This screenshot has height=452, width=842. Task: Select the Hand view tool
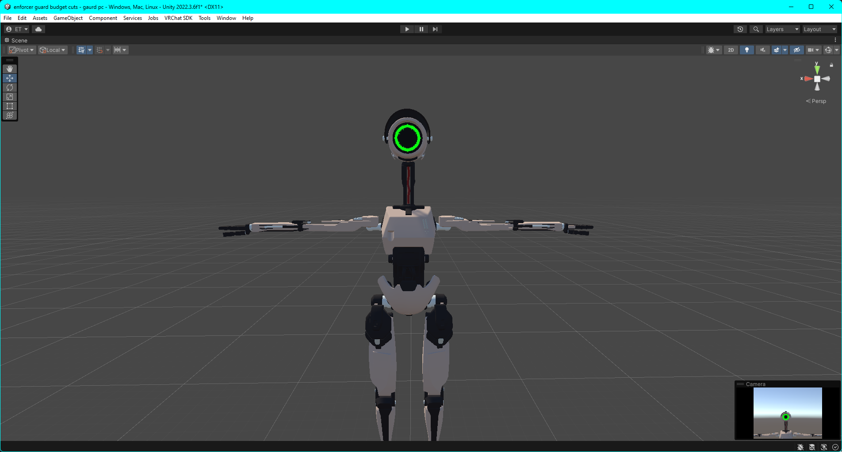(x=10, y=69)
